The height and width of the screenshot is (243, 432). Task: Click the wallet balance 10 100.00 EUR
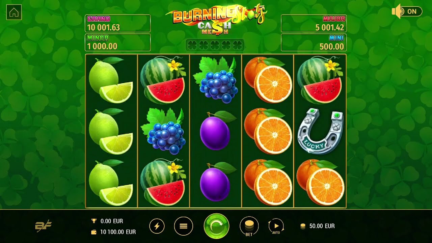[113, 232]
